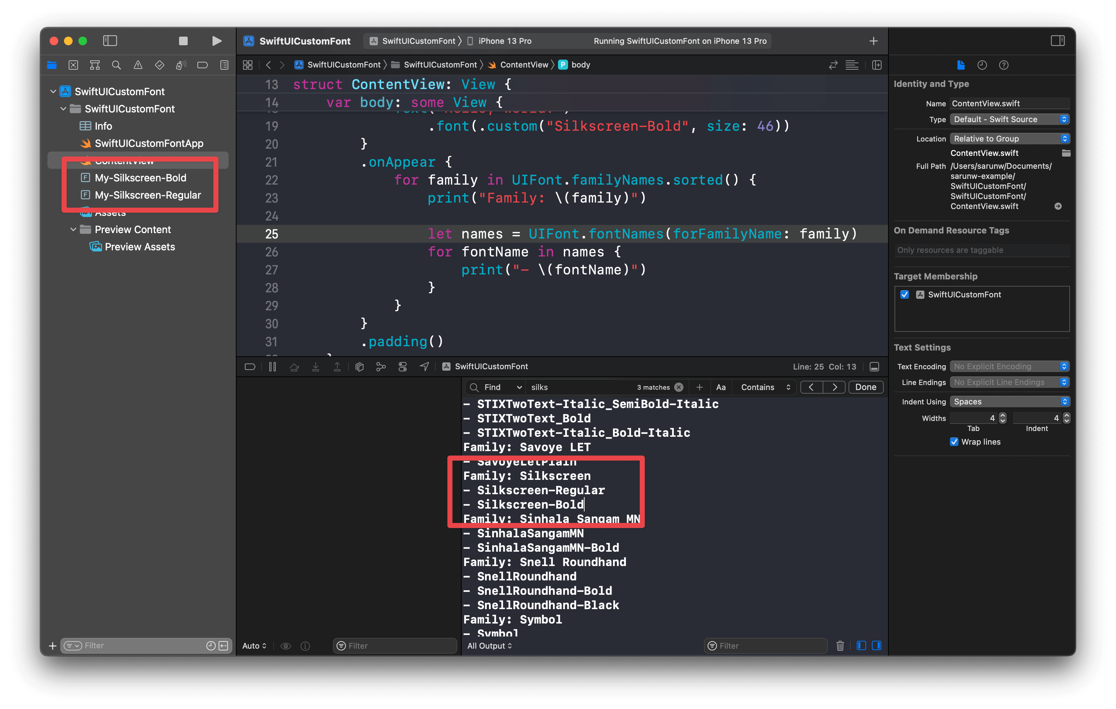Open the Find navigator magnifier
This screenshot has height=709, width=1116.
(x=116, y=65)
